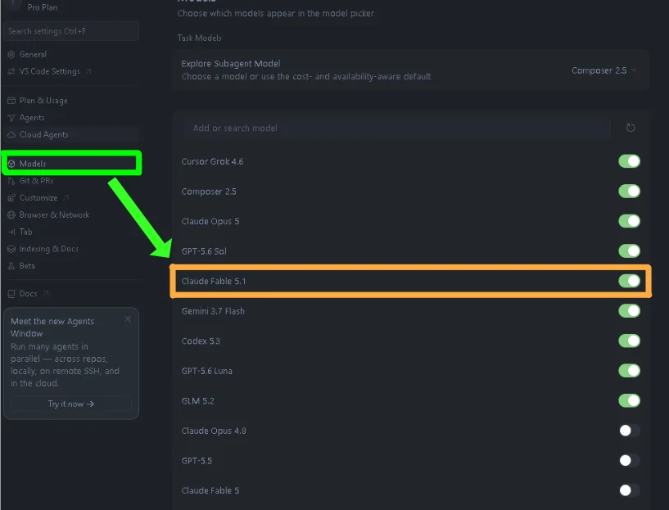Open the Explore Subagent Model dropdown
This screenshot has width=669, height=510.
click(603, 70)
